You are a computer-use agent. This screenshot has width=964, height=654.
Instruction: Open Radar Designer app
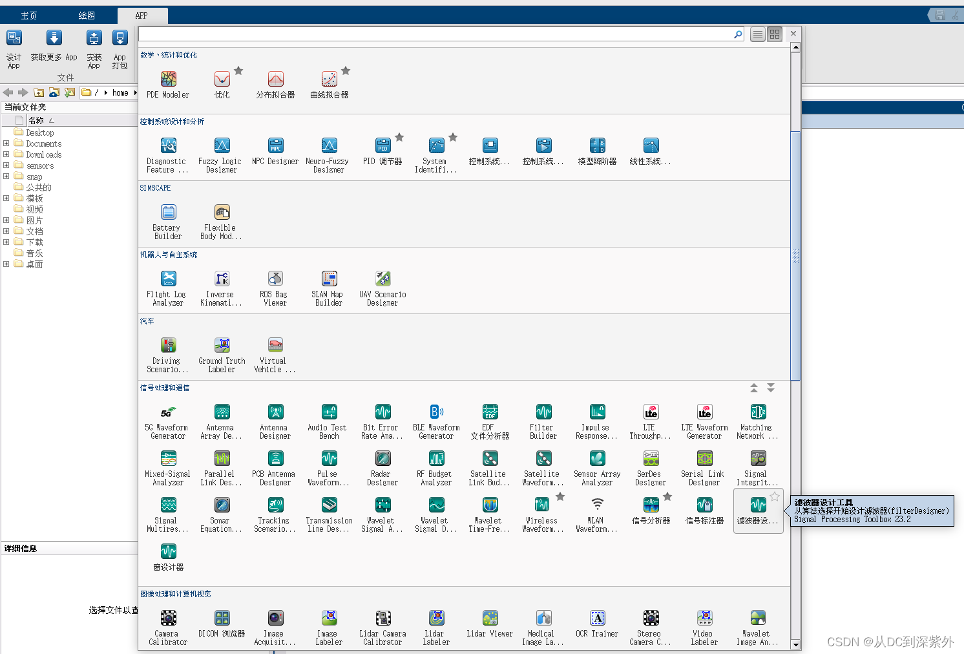point(382,468)
